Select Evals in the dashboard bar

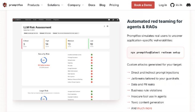click(35, 20)
